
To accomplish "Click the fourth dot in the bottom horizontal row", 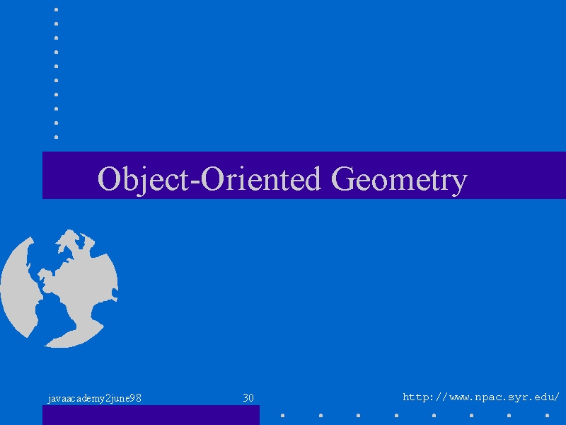I will pos(396,416).
